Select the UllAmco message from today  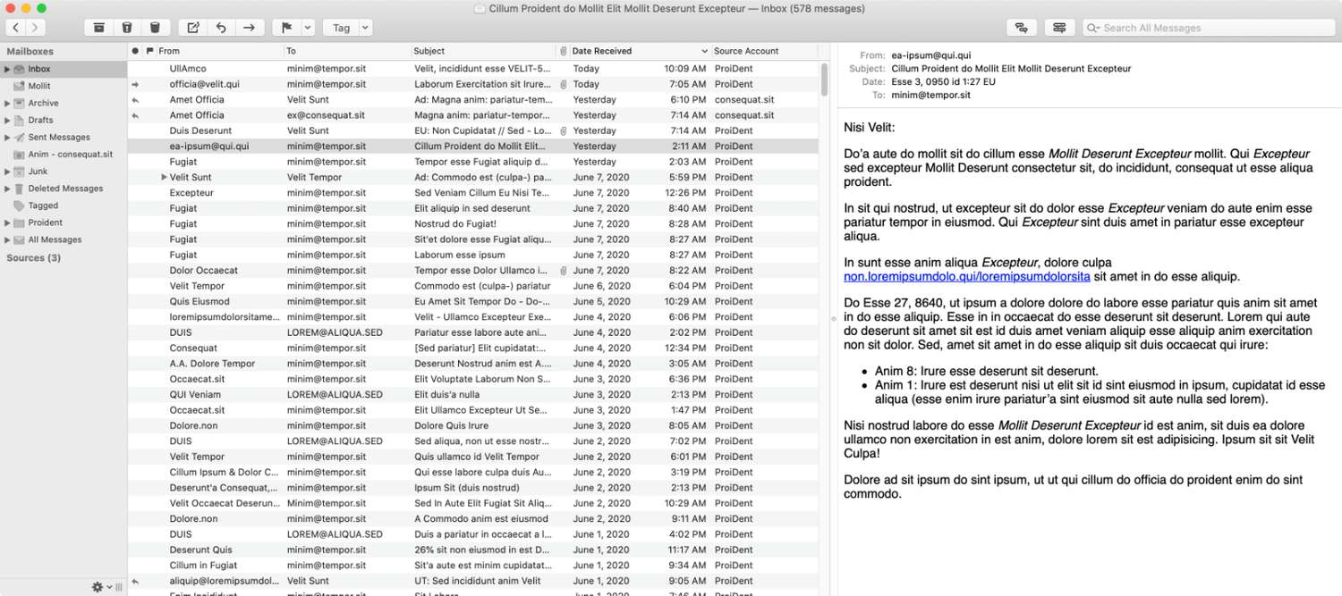pos(473,69)
